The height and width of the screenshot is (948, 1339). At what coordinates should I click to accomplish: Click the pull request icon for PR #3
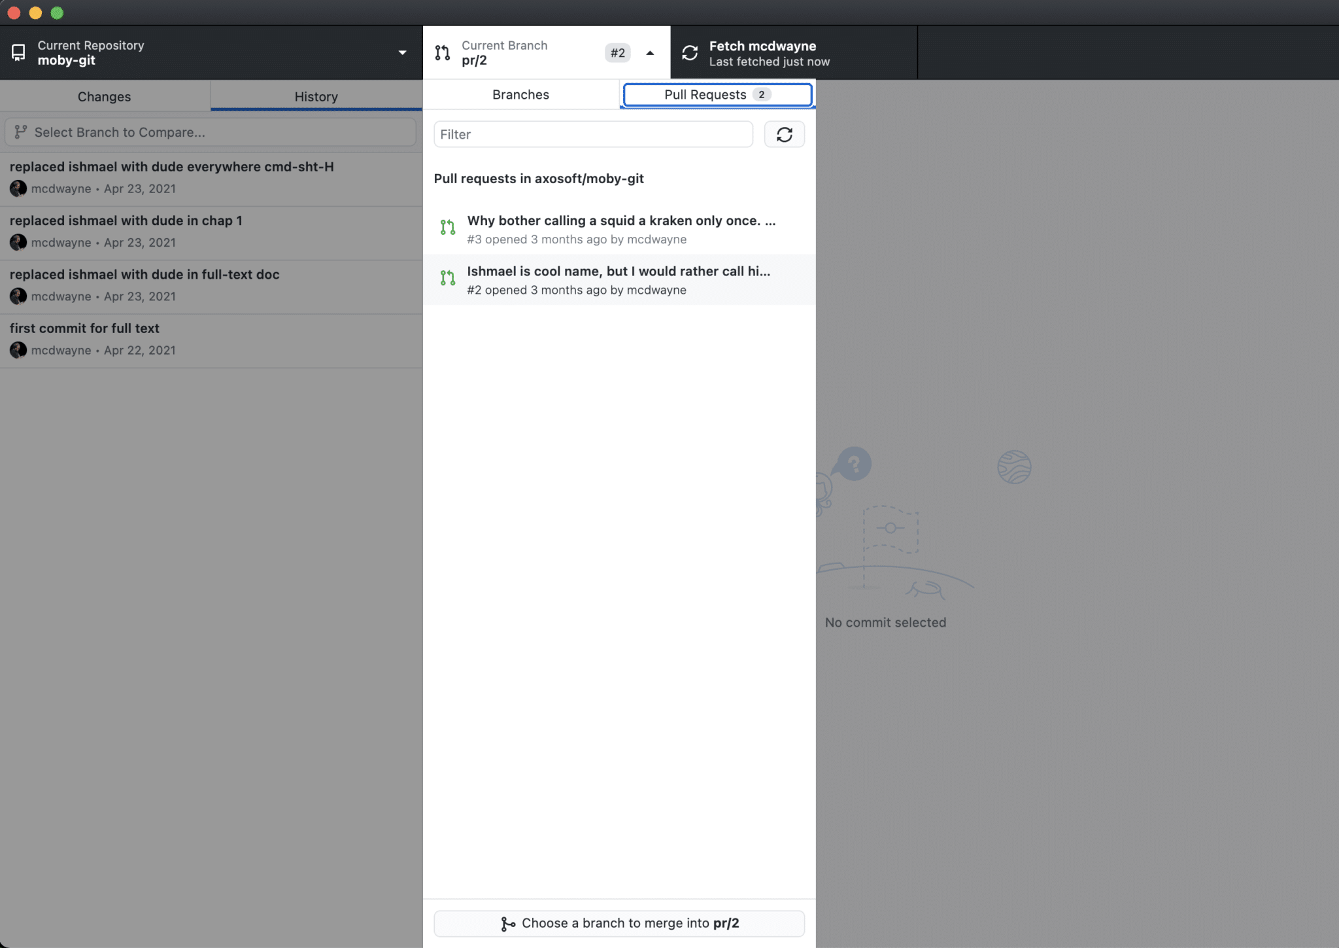coord(448,228)
